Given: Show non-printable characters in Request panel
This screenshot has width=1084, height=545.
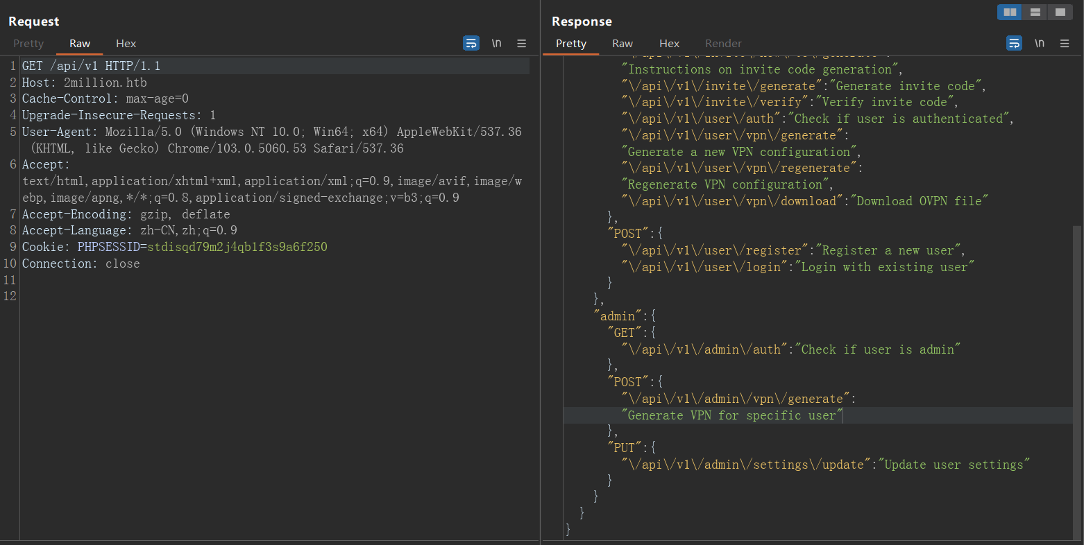Looking at the screenshot, I should click(496, 43).
